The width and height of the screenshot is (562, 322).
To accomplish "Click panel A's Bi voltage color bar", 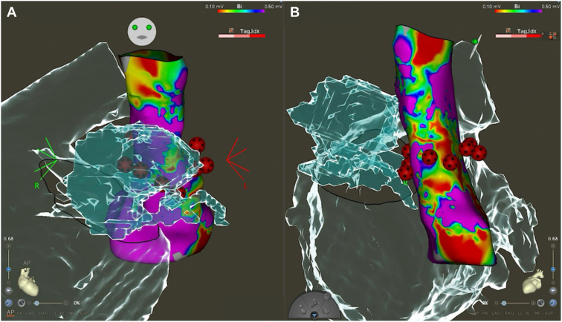I will tap(242, 11).
